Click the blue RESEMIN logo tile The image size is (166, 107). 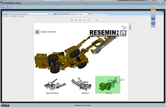(x=123, y=33)
